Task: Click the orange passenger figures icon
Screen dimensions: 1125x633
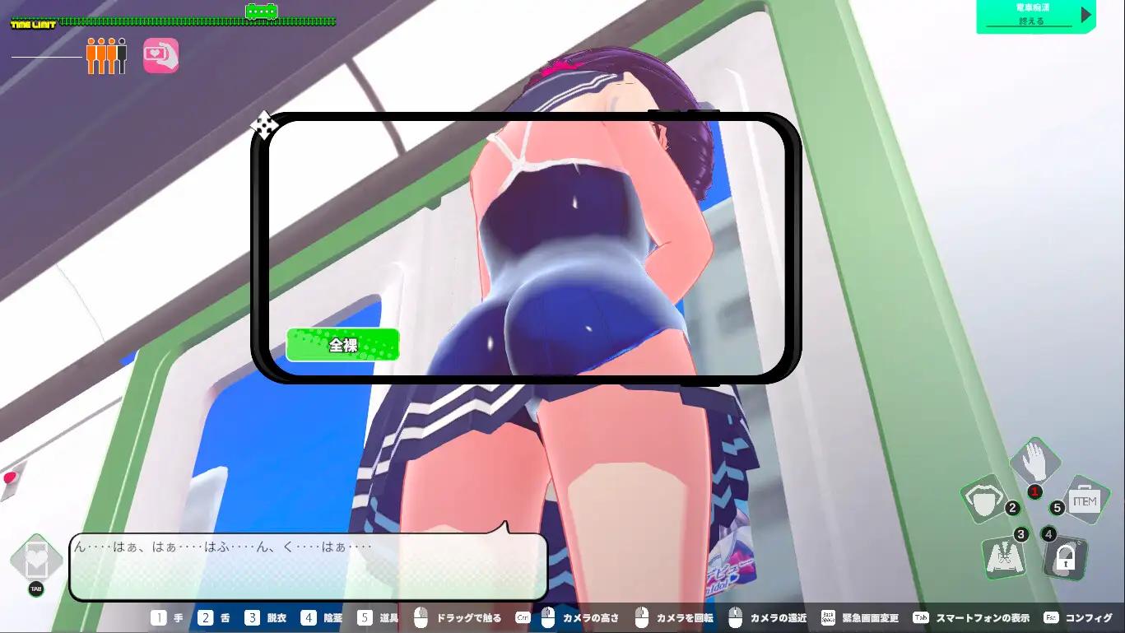Action: (106, 56)
